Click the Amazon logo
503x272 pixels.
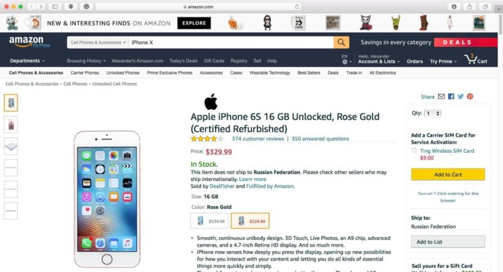point(26,42)
